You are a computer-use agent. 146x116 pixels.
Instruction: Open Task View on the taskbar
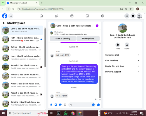51,113
